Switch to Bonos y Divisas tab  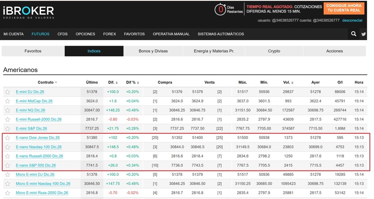tap(153, 51)
